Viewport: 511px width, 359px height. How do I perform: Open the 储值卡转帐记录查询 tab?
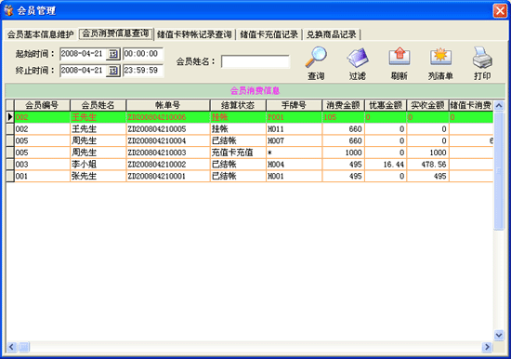coord(194,34)
